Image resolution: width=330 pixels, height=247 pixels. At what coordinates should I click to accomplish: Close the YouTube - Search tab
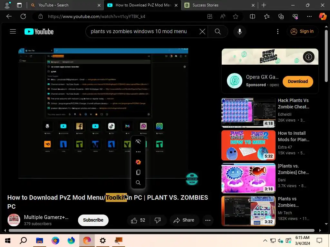pos(99,5)
